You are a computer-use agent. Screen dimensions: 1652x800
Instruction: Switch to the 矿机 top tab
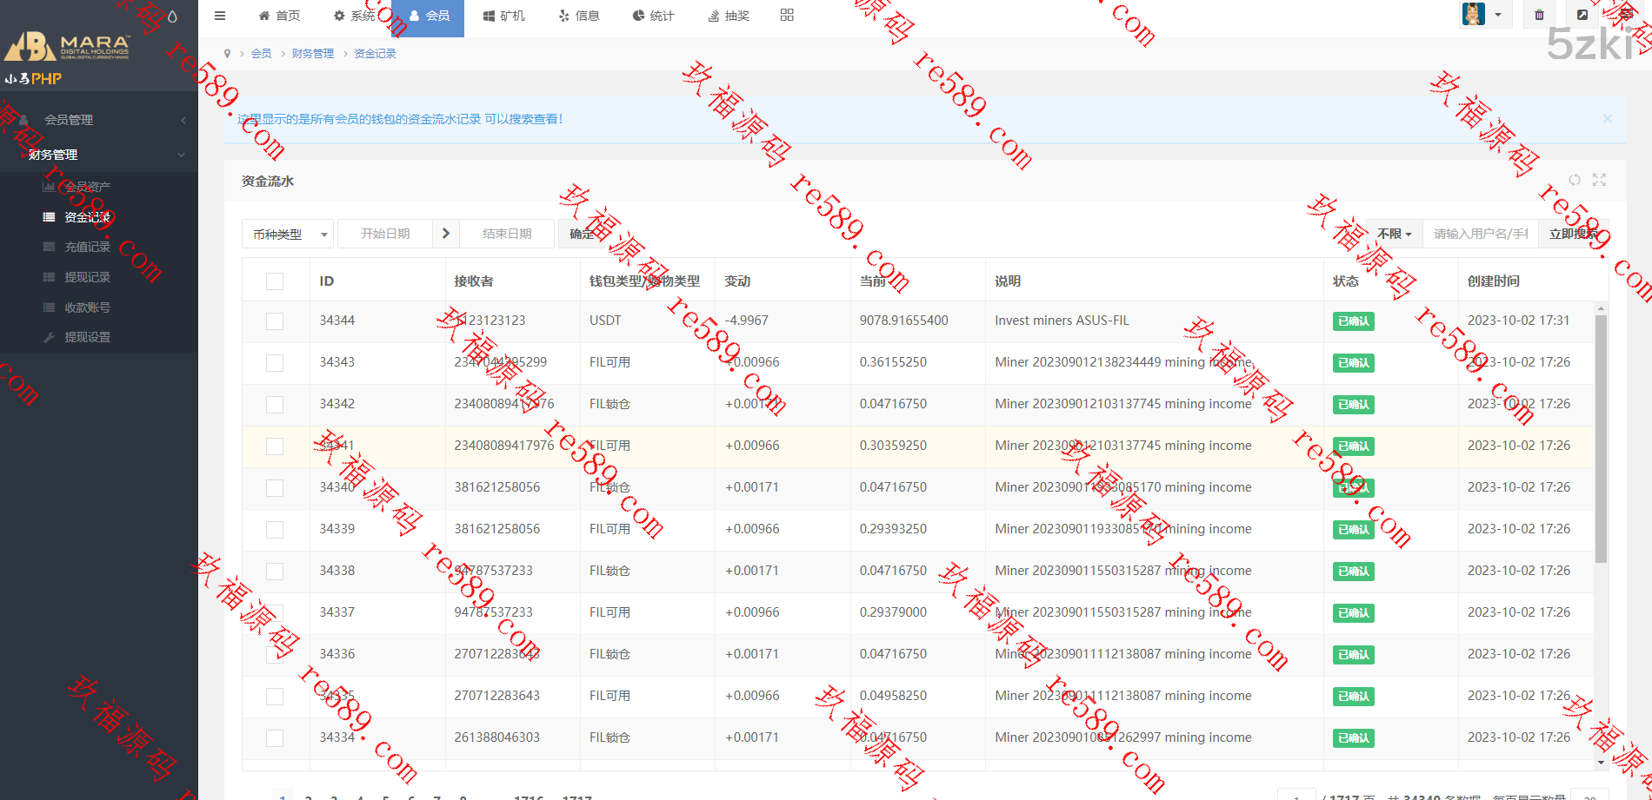(x=504, y=16)
